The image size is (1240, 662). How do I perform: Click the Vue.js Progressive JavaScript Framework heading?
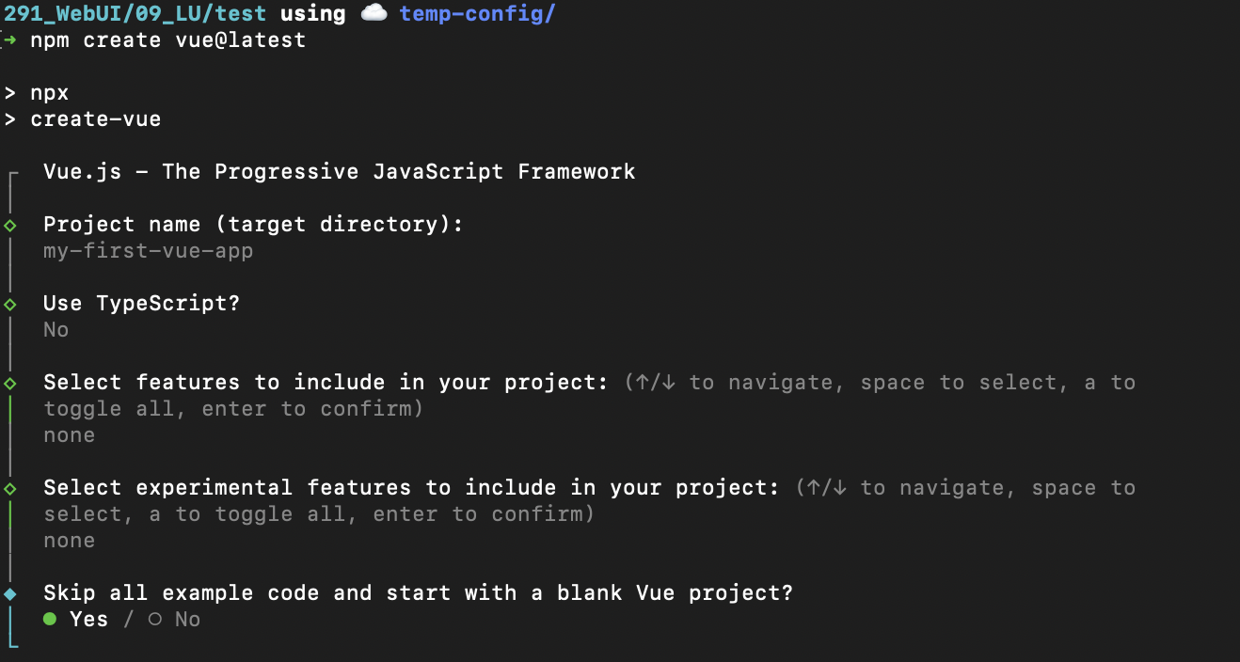[339, 172]
